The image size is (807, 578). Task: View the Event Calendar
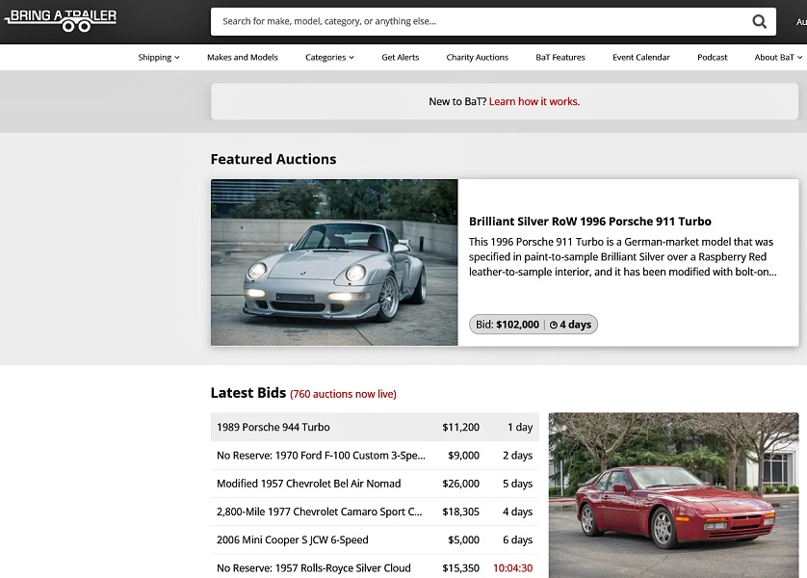click(640, 57)
